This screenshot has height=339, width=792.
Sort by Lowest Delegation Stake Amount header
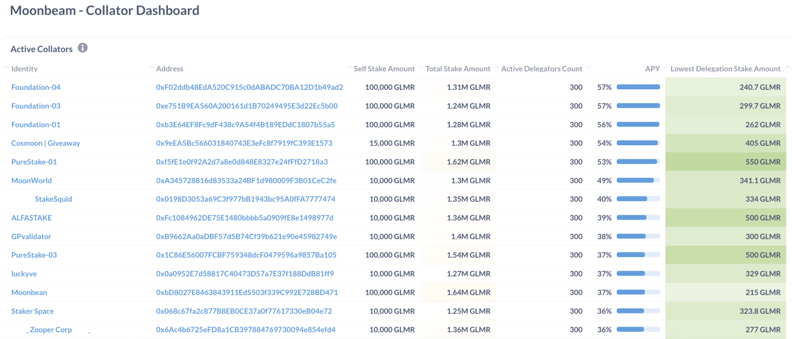coord(725,68)
